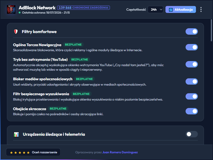This screenshot has width=213, height=160.
Task: Enable Urządzenia śledzące i telemetria
Action: [x=191, y=134]
